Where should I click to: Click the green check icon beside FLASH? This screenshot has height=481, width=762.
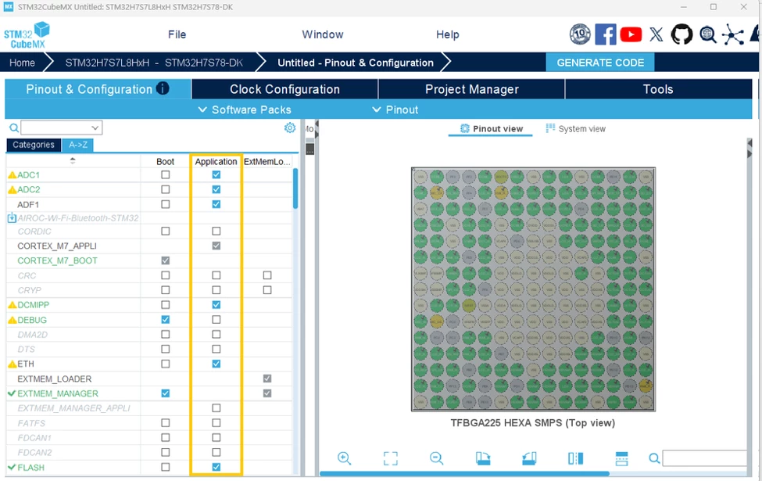click(13, 468)
